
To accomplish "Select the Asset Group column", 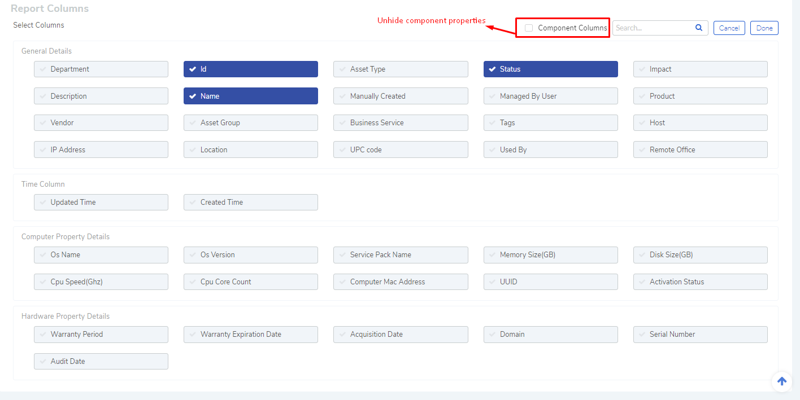I will (251, 122).
